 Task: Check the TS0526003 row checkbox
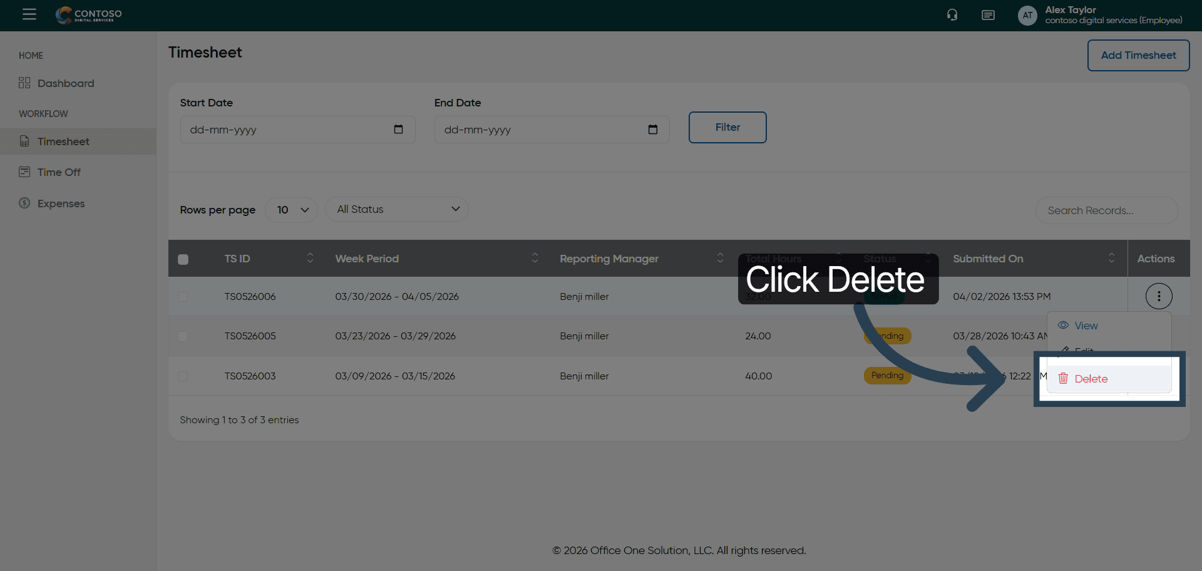pyautogui.click(x=183, y=376)
